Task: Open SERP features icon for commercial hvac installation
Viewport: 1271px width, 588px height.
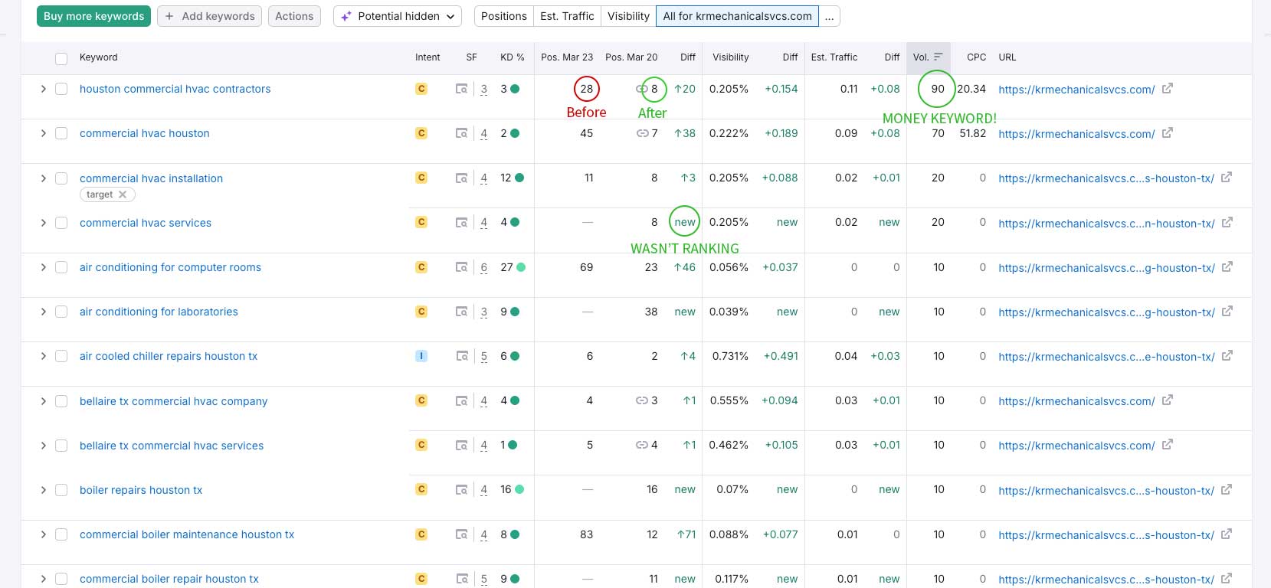Action: pos(461,178)
